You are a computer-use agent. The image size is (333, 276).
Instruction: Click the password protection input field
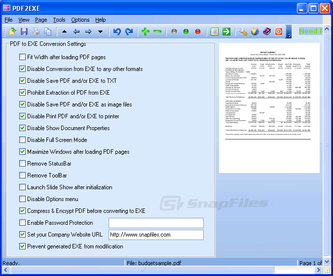156,223
